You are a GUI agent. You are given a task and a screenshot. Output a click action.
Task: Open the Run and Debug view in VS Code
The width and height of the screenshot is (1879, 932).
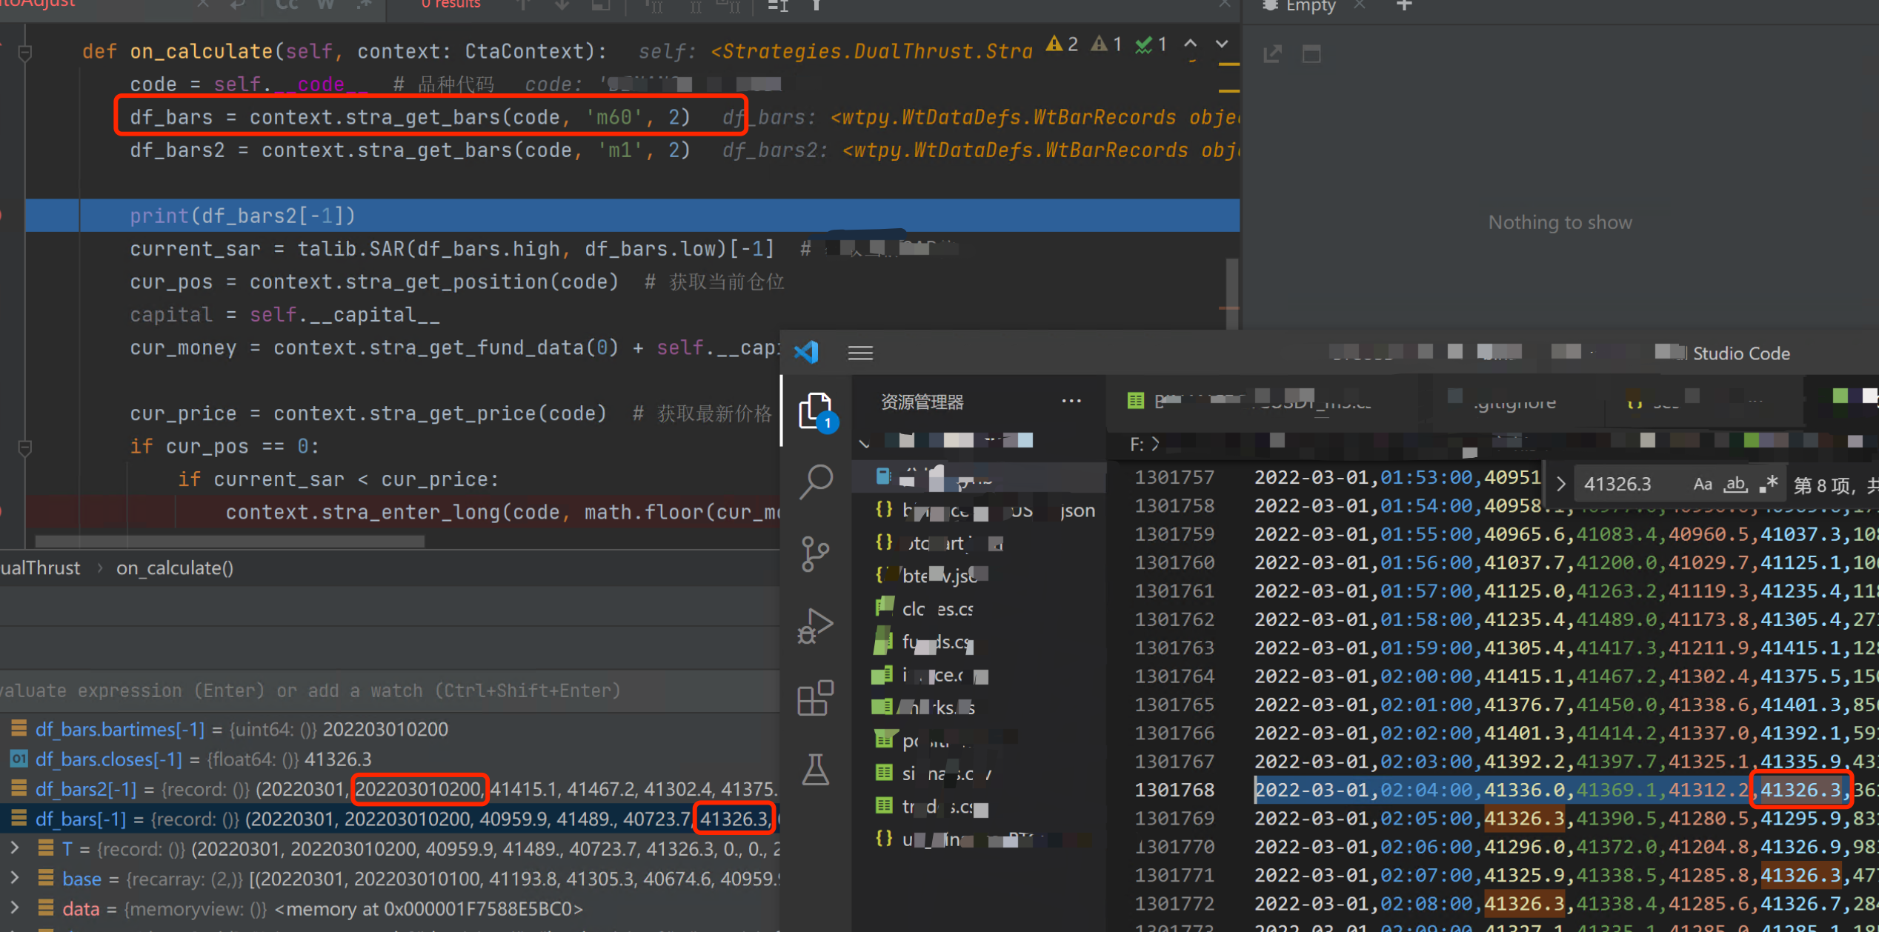(x=816, y=625)
